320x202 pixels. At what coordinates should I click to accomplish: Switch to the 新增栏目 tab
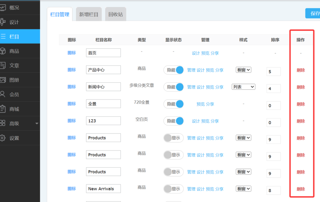(x=89, y=15)
